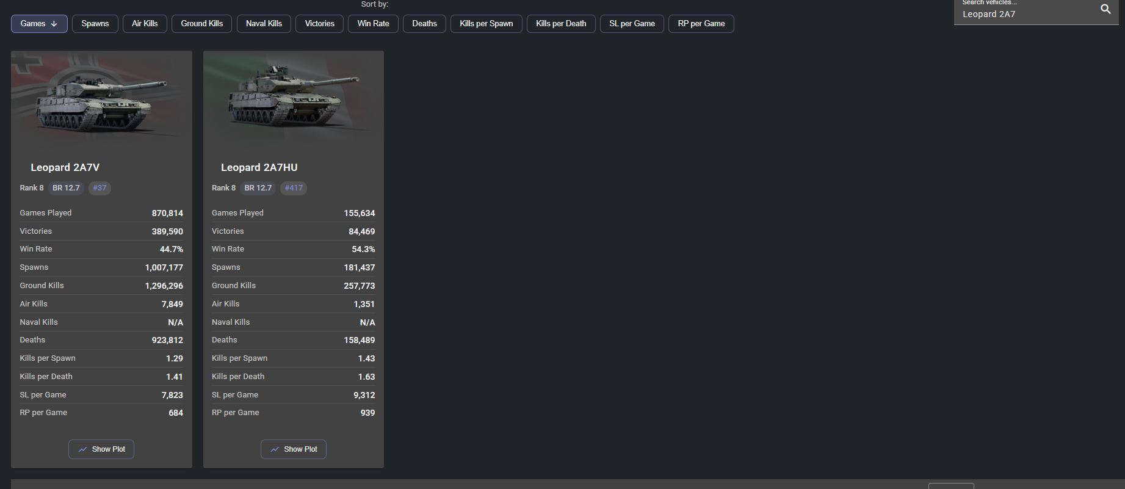This screenshot has height=489, width=1125.
Task: Show Plot for Leopard 2A7HU
Action: coord(294,449)
